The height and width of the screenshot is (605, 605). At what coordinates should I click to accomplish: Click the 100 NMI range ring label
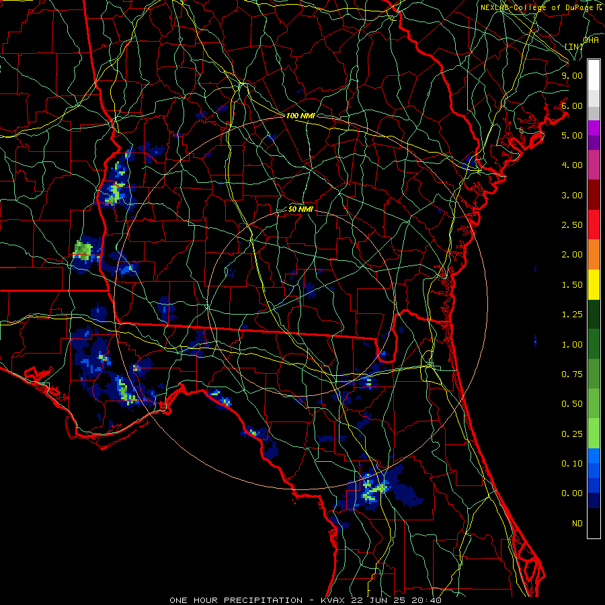pyautogui.click(x=300, y=116)
